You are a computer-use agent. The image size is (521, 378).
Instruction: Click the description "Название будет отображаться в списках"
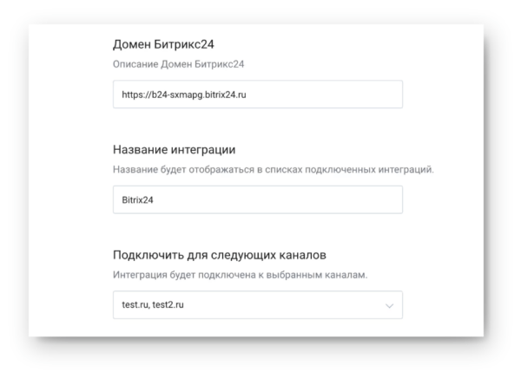pyautogui.click(x=208, y=170)
